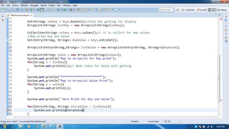Restore the minimized left-side view stack
The width and height of the screenshot is (229, 129).
click(3, 16)
